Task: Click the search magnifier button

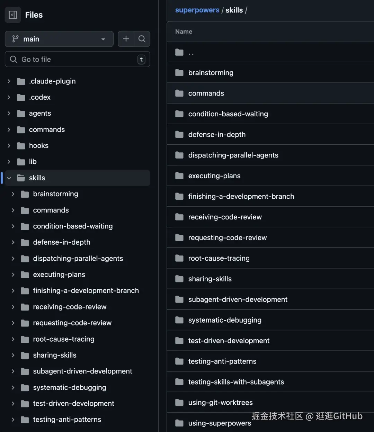Action: click(142, 39)
